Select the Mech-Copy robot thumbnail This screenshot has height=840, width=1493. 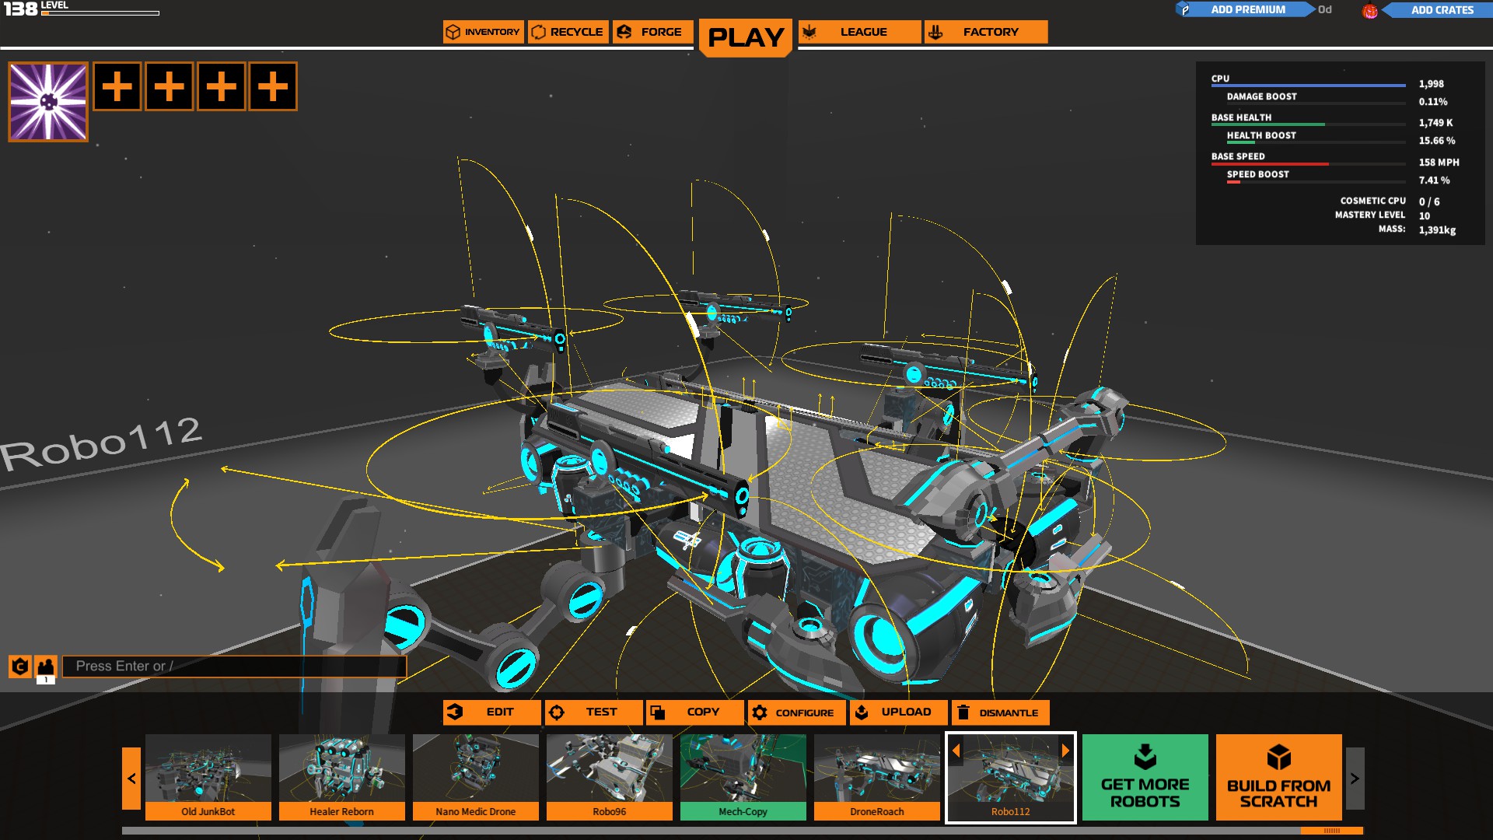click(743, 776)
